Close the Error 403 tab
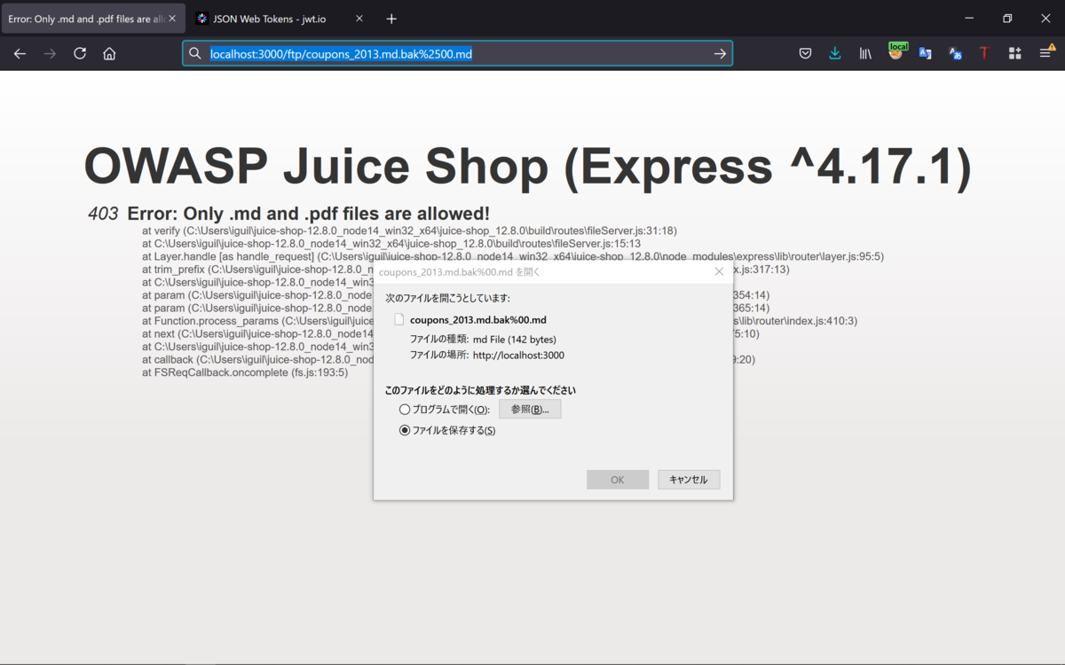This screenshot has height=665, width=1065. coord(171,19)
